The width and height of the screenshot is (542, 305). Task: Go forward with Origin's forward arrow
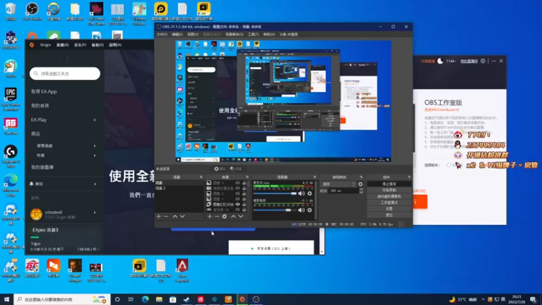67,59
